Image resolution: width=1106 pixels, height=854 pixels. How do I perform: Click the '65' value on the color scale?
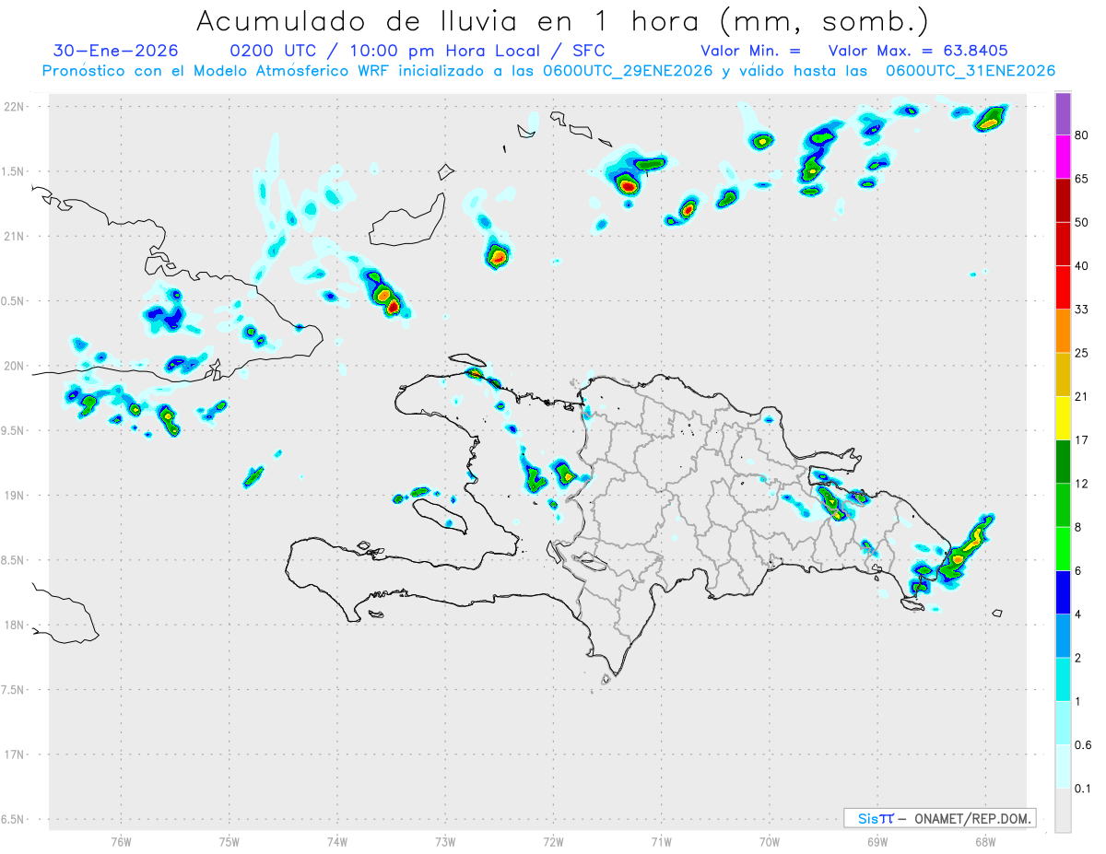1082,179
